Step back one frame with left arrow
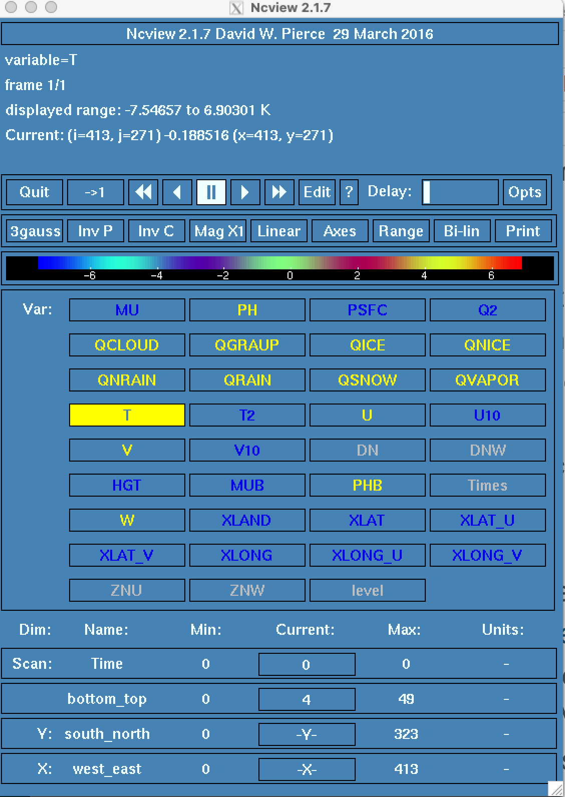Viewport: 565px width, 797px height. click(177, 192)
